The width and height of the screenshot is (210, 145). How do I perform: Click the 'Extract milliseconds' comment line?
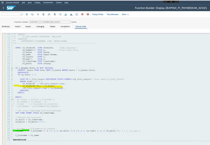click(28, 117)
